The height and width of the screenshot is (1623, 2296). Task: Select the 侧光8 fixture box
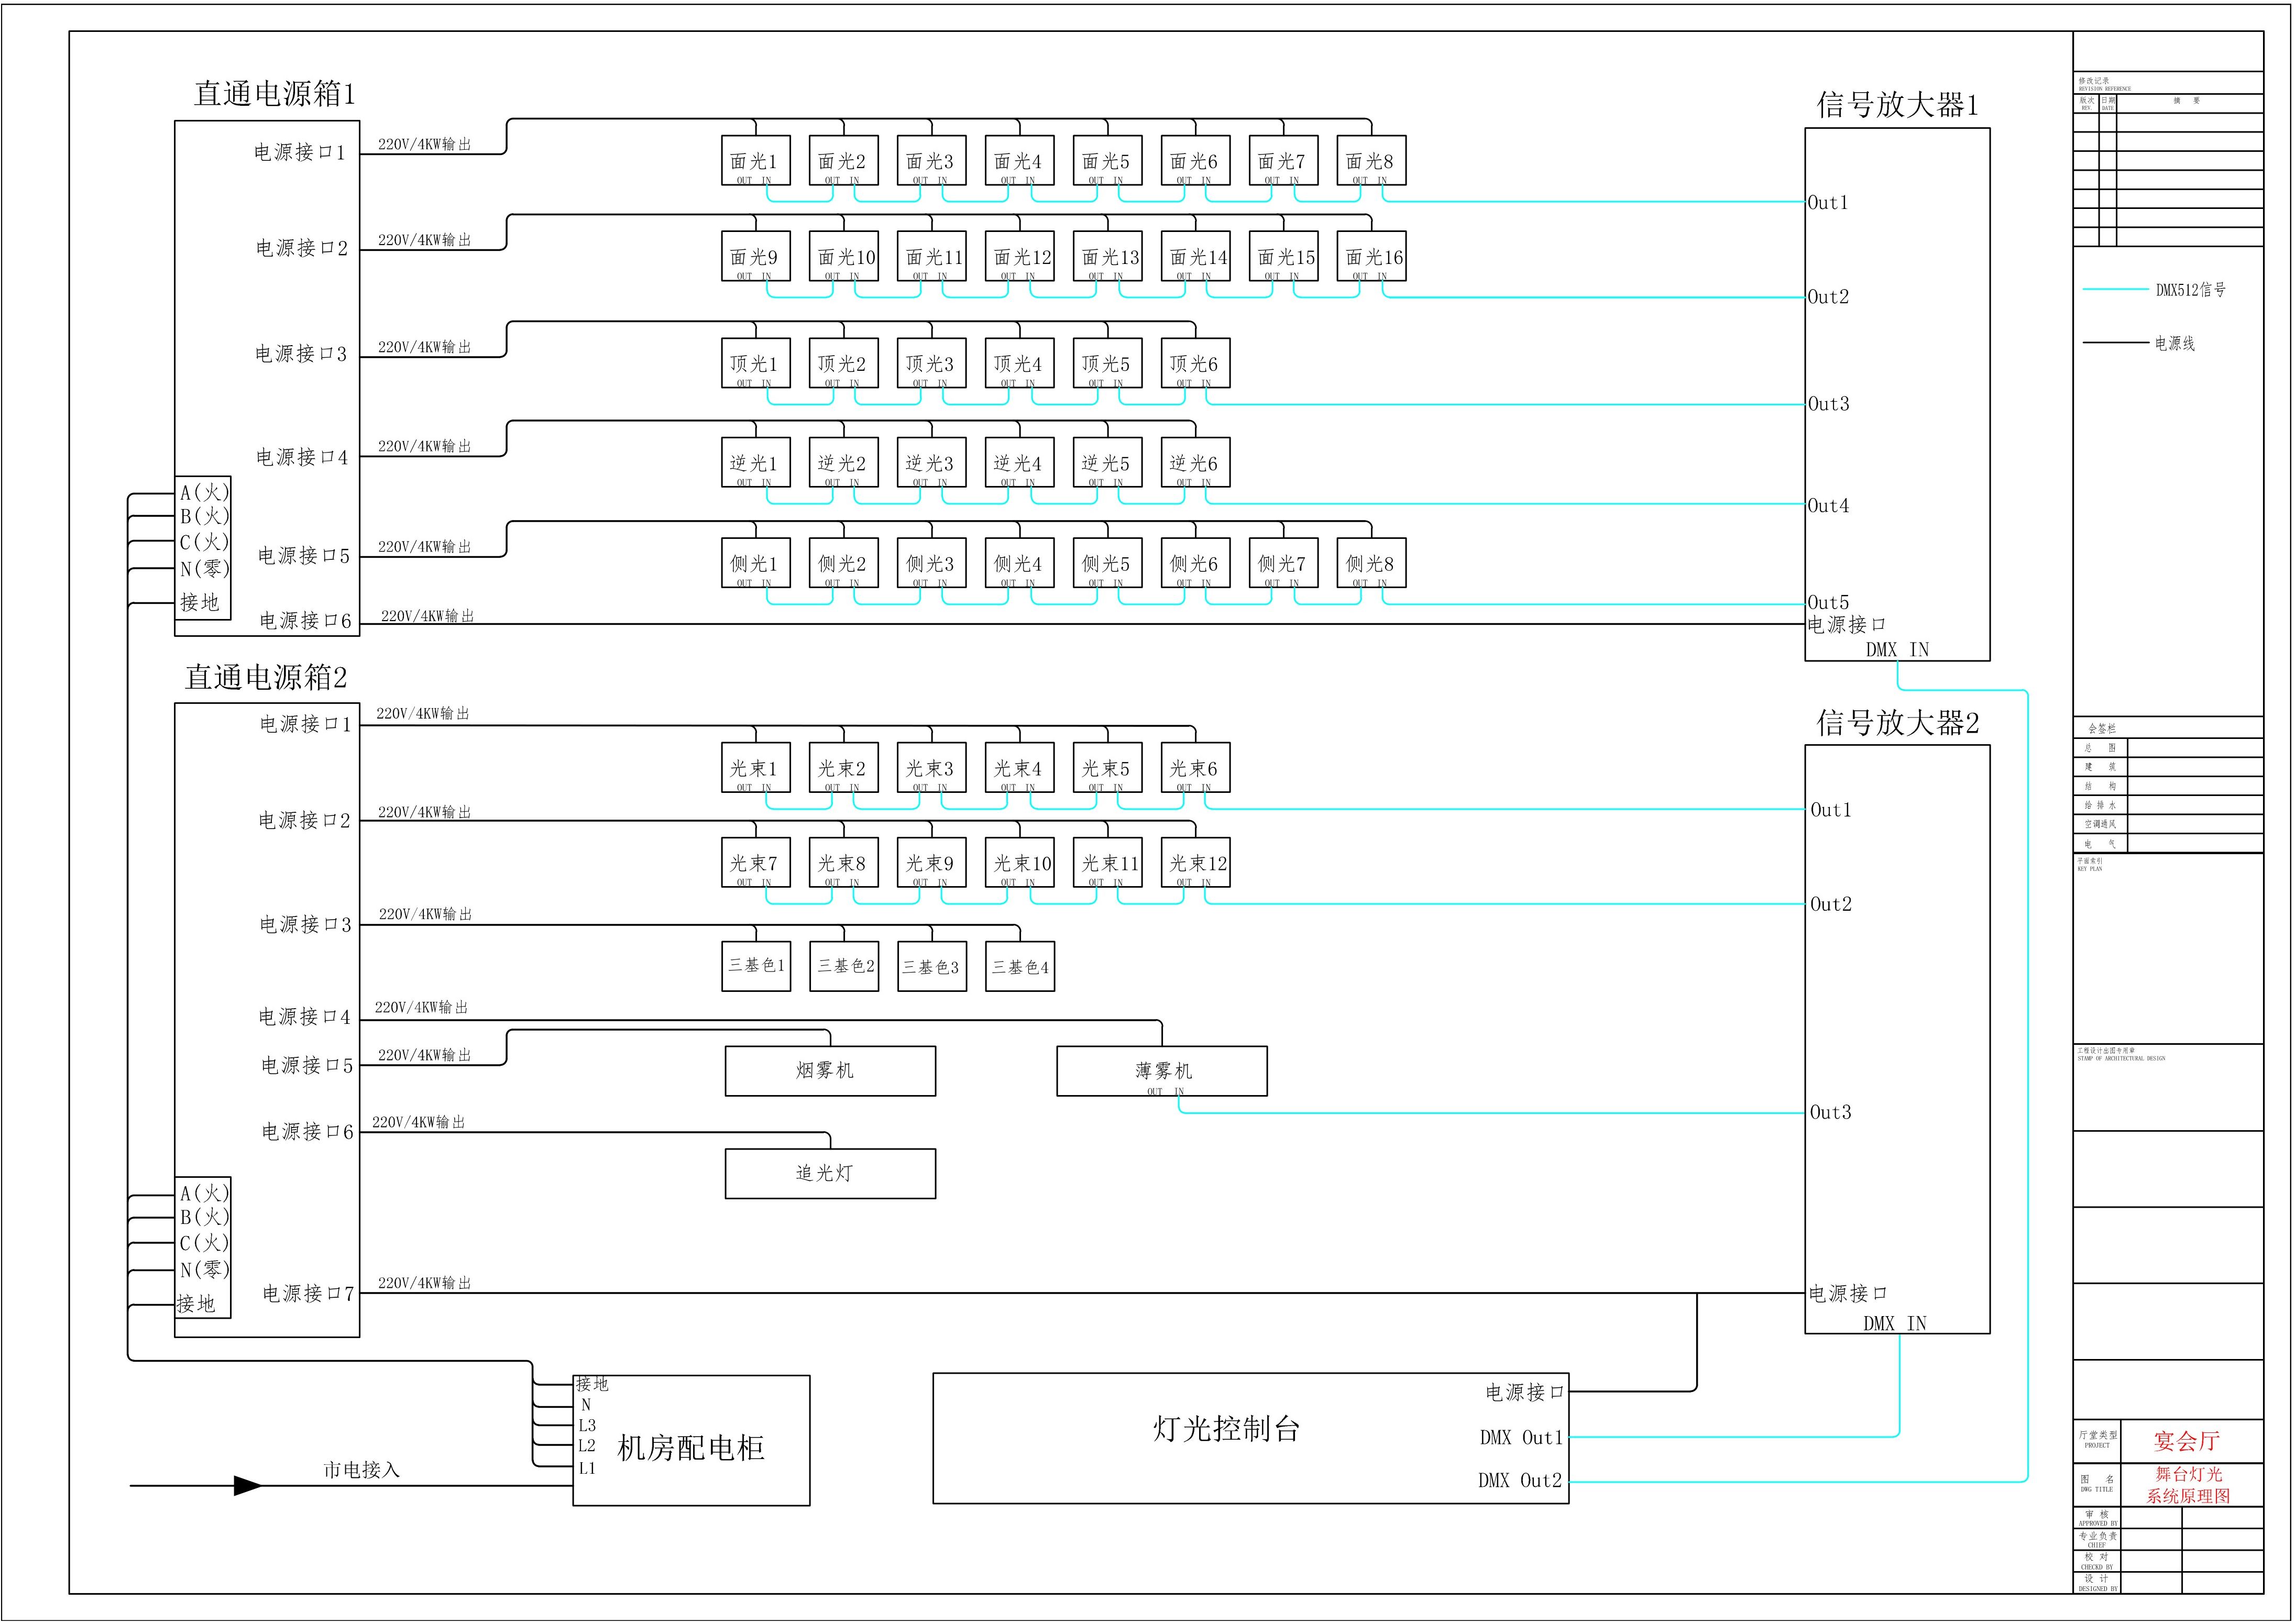click(x=1371, y=563)
